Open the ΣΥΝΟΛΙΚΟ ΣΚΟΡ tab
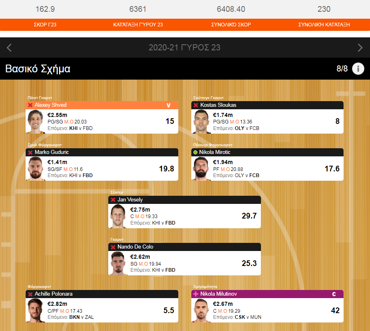The height and width of the screenshot is (331, 370). coord(231,24)
